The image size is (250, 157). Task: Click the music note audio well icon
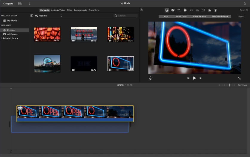[x=11, y=151]
